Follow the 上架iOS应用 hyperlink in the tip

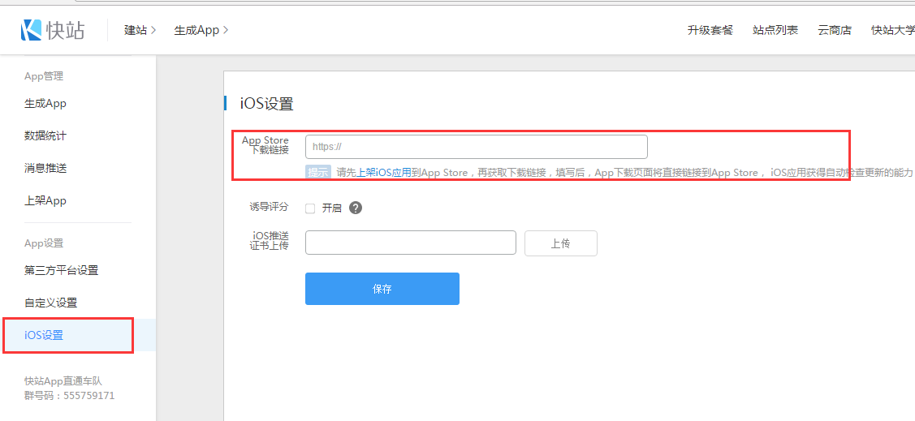click(x=384, y=172)
